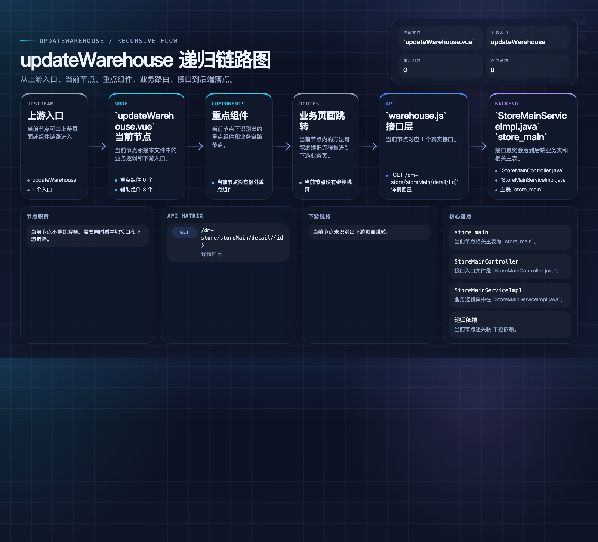Open the 重点组件 components card
The width and height of the screenshot is (598, 542).
[x=239, y=146]
